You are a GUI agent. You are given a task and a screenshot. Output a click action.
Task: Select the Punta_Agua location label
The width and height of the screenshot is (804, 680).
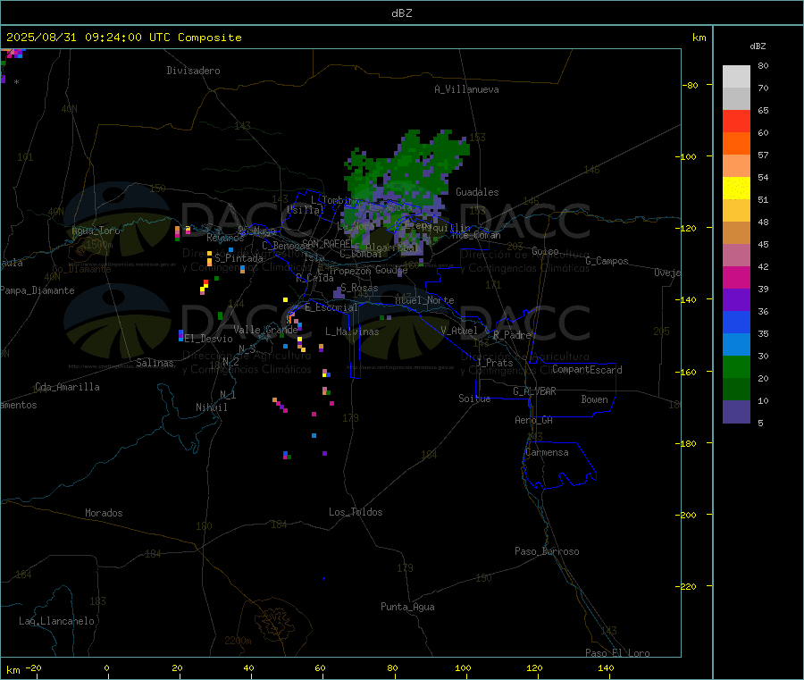(407, 607)
